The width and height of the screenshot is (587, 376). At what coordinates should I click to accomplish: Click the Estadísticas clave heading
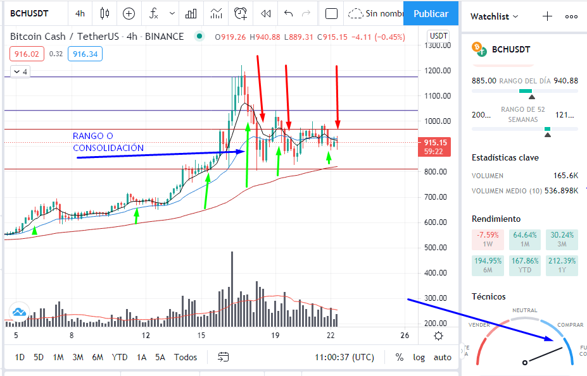(x=505, y=157)
